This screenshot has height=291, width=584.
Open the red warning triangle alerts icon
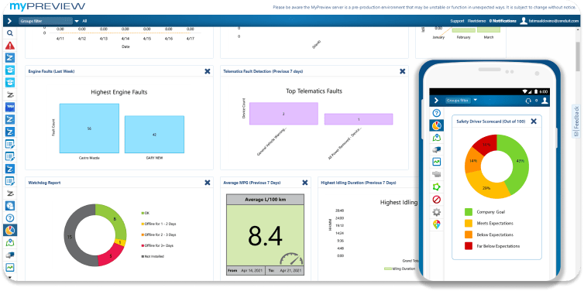(x=10, y=46)
